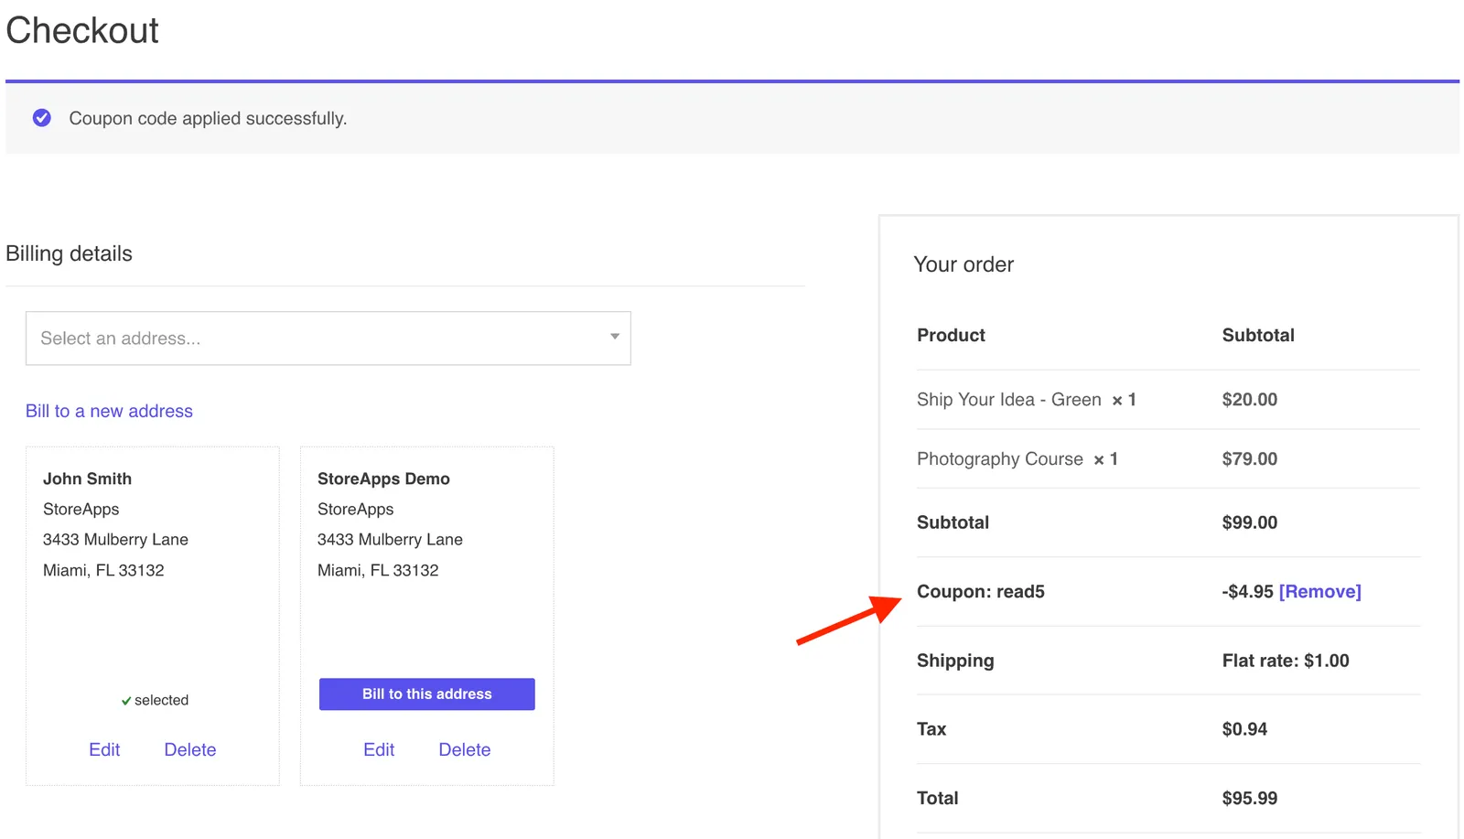Screen dimensions: 1464x839
Task: Open the Select an address dropdown
Action: coord(328,339)
